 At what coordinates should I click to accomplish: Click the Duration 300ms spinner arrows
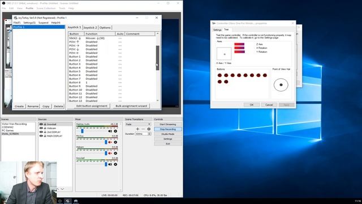pos(149,134)
